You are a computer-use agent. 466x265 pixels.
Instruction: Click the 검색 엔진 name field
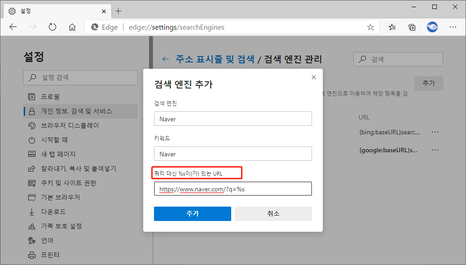[x=233, y=119]
